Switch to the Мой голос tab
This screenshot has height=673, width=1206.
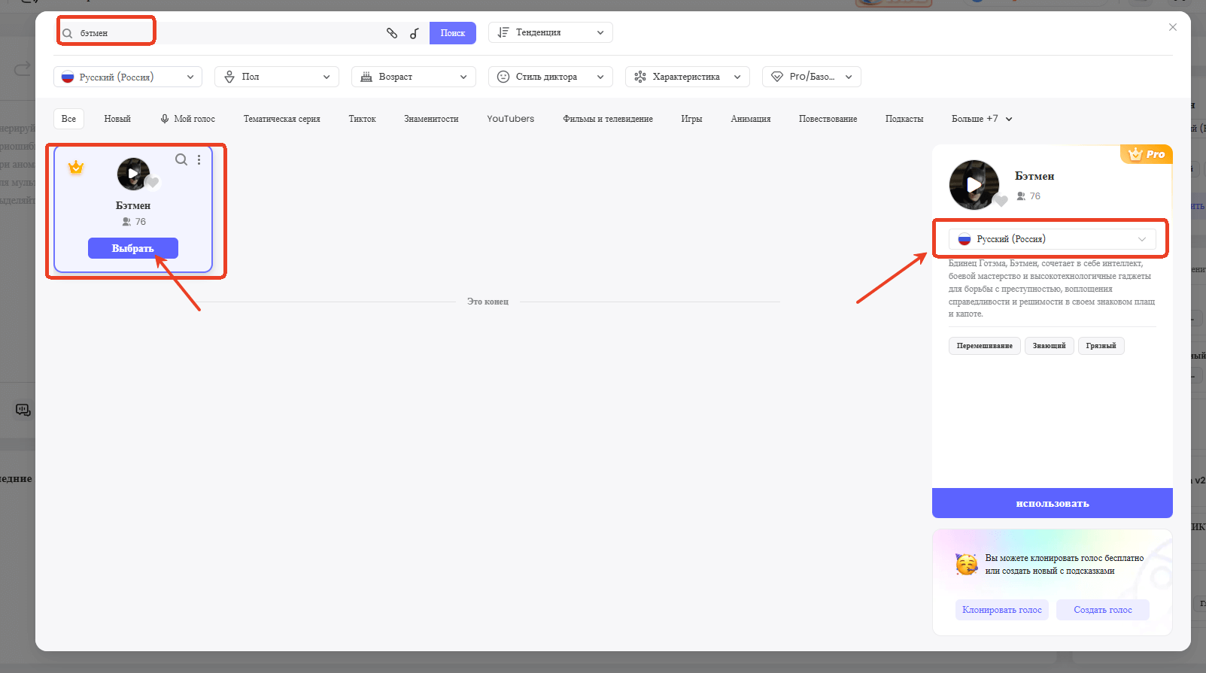click(x=187, y=119)
